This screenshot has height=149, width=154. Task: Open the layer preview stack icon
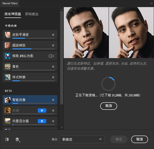tap(18, 140)
